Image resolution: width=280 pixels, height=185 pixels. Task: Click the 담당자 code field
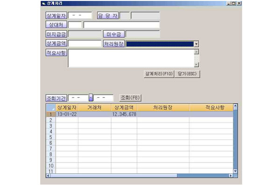[125, 15]
